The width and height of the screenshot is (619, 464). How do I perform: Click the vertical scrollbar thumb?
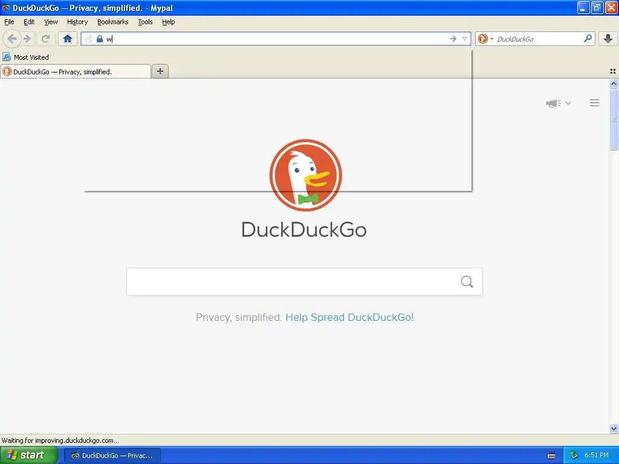tap(614, 120)
